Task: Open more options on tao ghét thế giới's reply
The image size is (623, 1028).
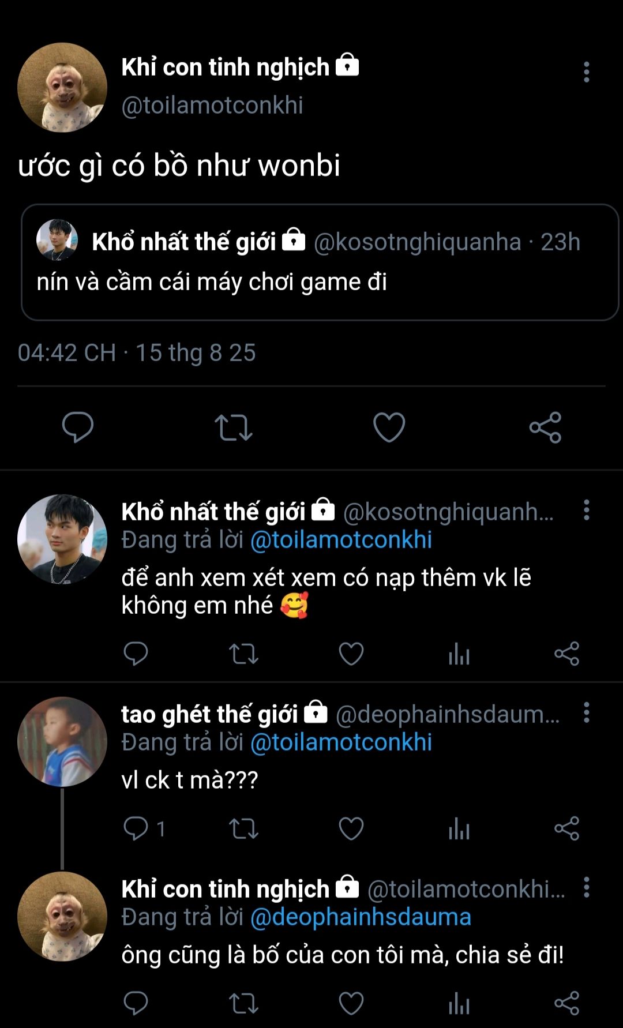Action: pyautogui.click(x=586, y=713)
